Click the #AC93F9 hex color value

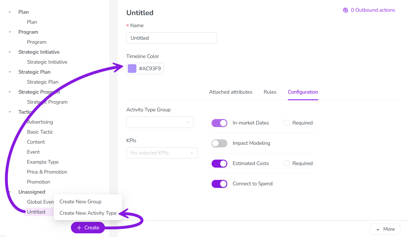150,69
